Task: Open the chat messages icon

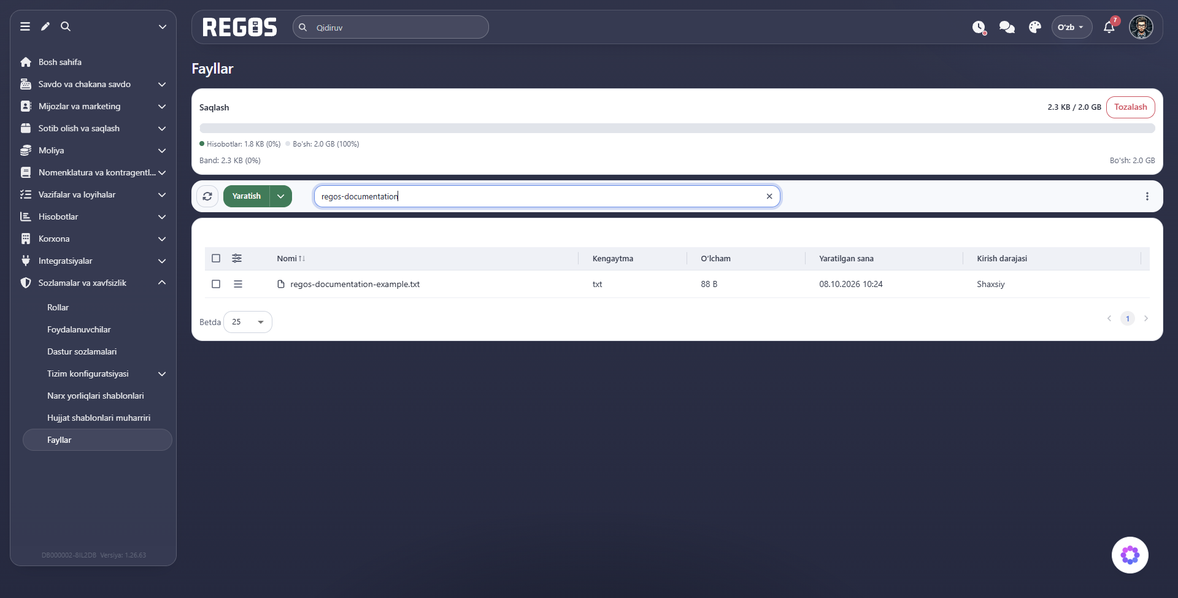Action: pos(1007,27)
